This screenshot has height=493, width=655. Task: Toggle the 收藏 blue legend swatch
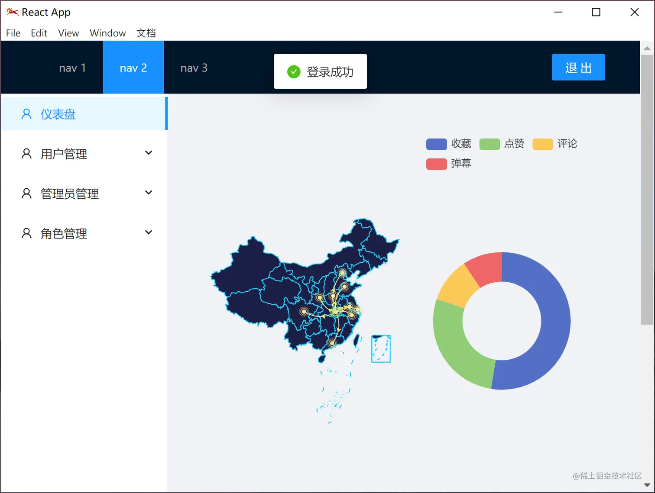tap(437, 144)
